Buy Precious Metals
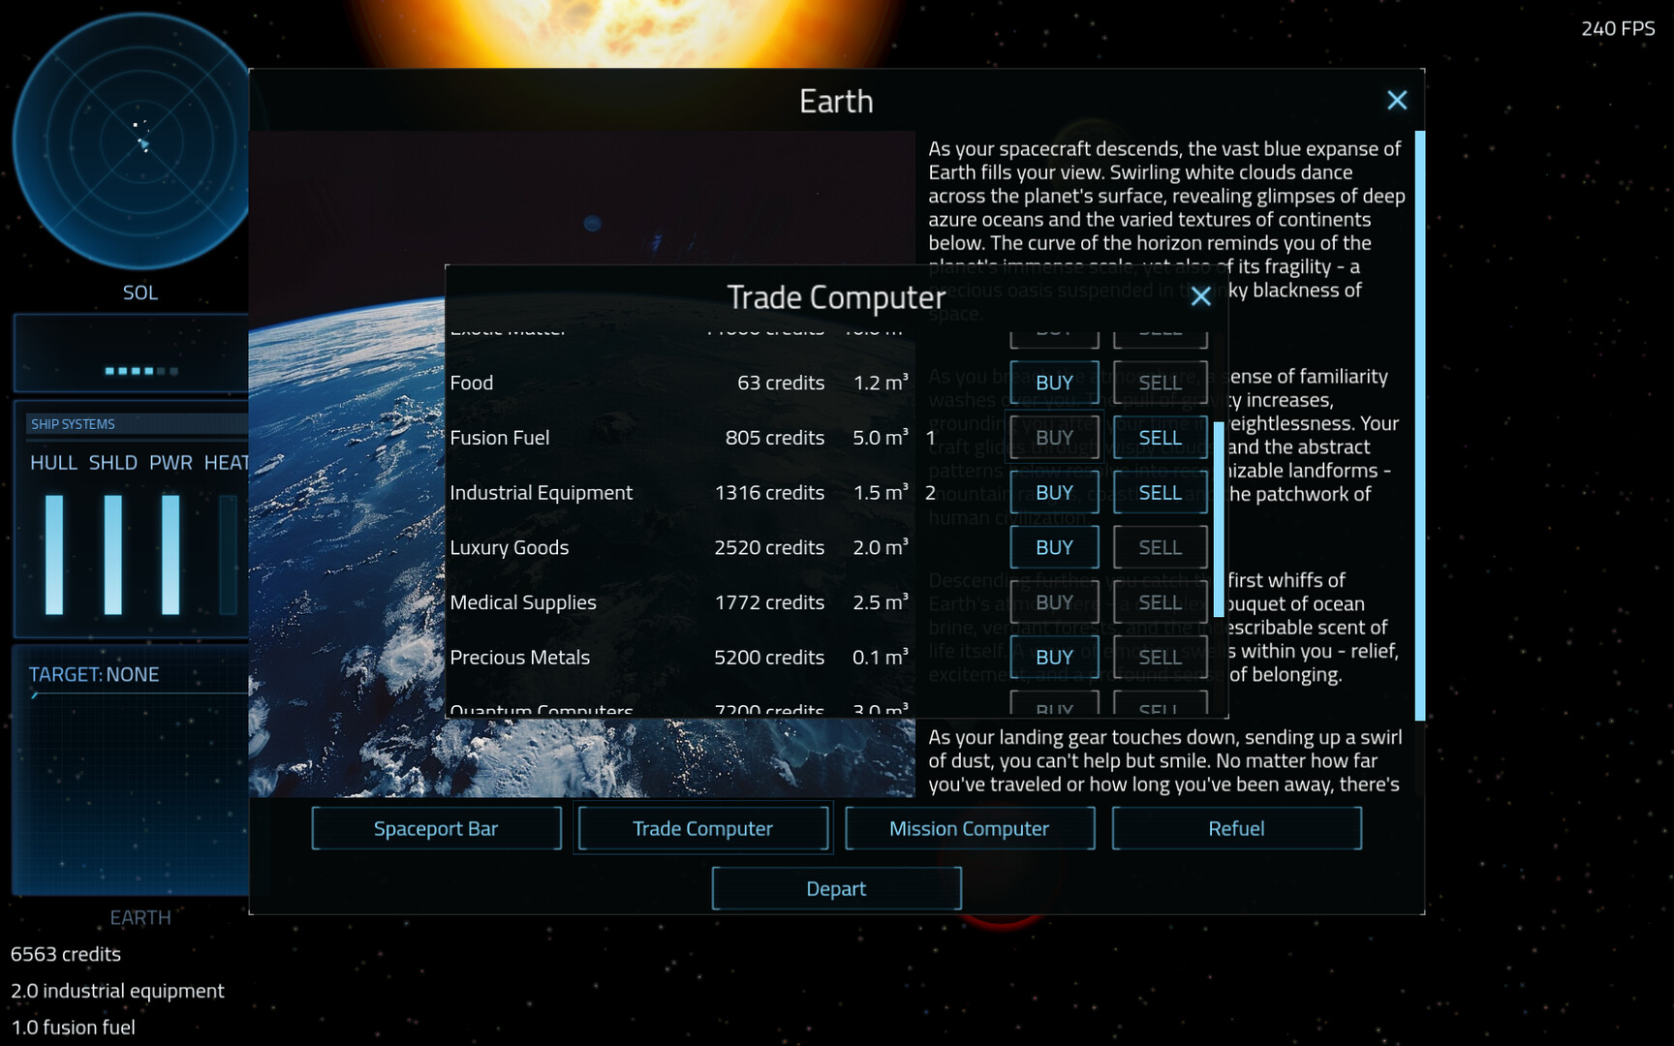The height and width of the screenshot is (1046, 1674). pos(1053,657)
